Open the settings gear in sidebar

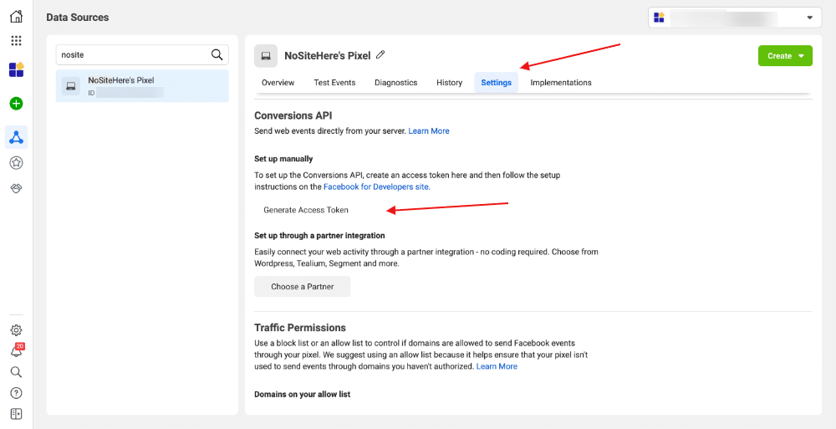(x=16, y=329)
